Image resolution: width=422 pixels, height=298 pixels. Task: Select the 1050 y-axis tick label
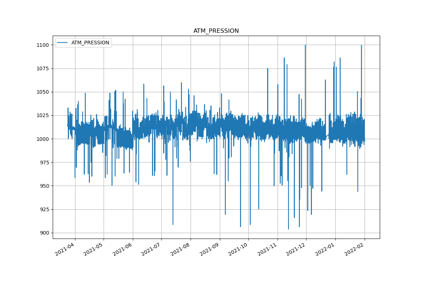click(x=43, y=92)
